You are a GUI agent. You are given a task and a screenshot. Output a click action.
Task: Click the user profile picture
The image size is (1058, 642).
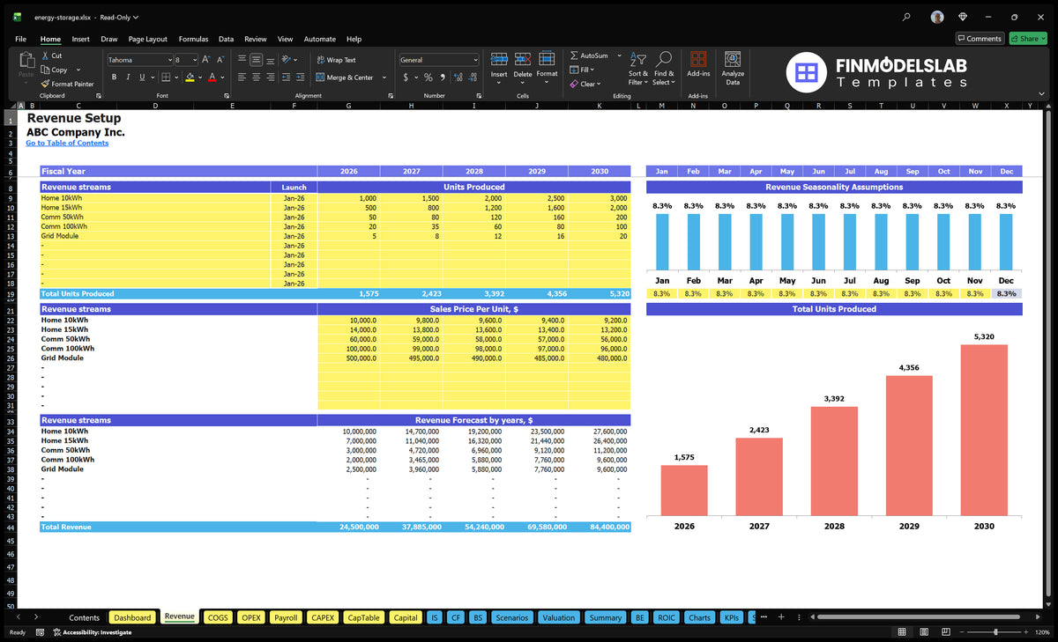pyautogui.click(x=936, y=17)
